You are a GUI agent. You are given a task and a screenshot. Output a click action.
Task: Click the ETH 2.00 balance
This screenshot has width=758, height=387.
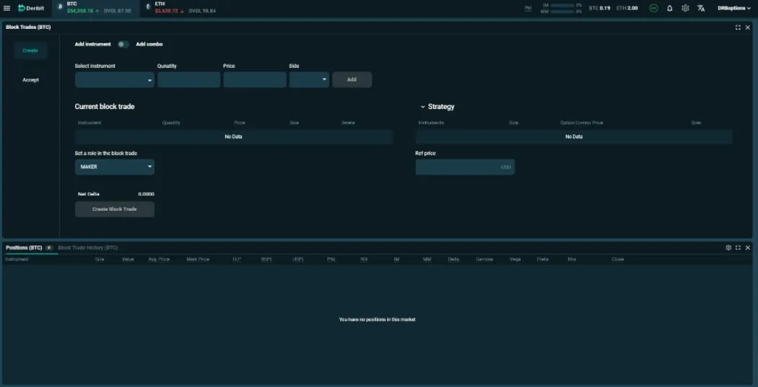point(627,8)
